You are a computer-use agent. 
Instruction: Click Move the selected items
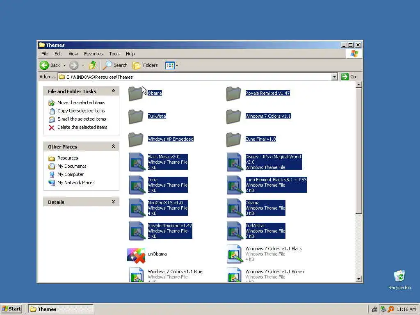(81, 103)
